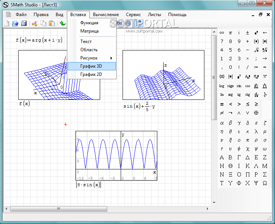This screenshot has width=275, height=224.
Task: Open the Помощь menu
Action: pyautogui.click(x=177, y=15)
